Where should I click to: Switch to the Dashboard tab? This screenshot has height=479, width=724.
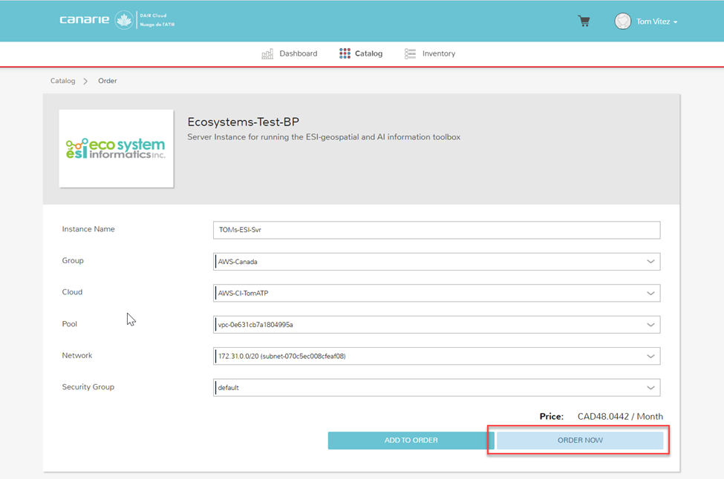[298, 54]
